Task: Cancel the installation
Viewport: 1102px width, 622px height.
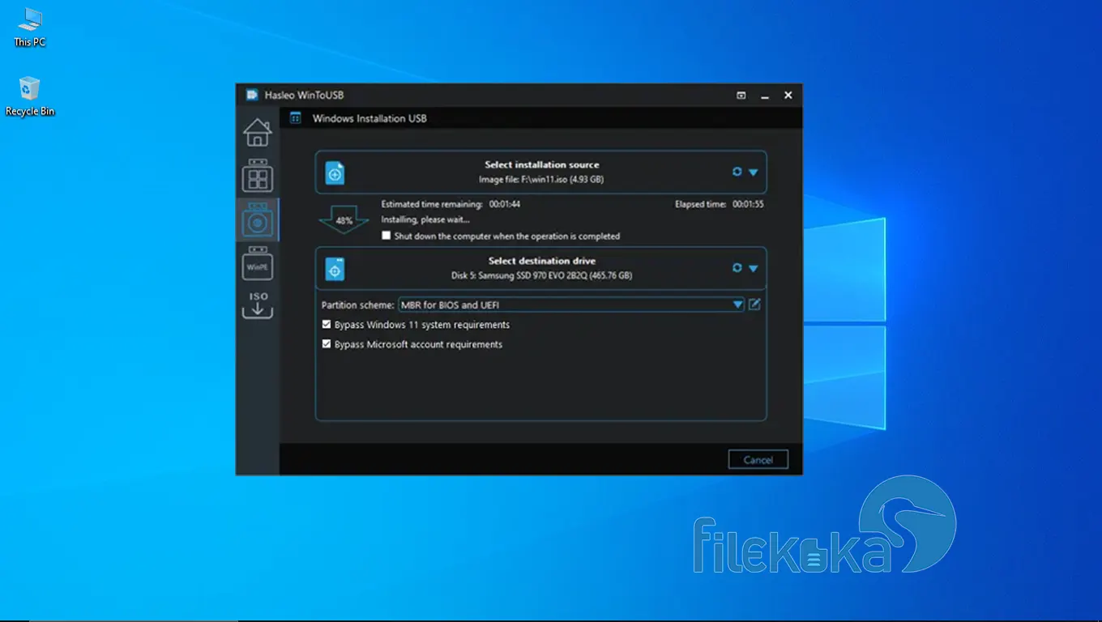Action: [x=758, y=460]
